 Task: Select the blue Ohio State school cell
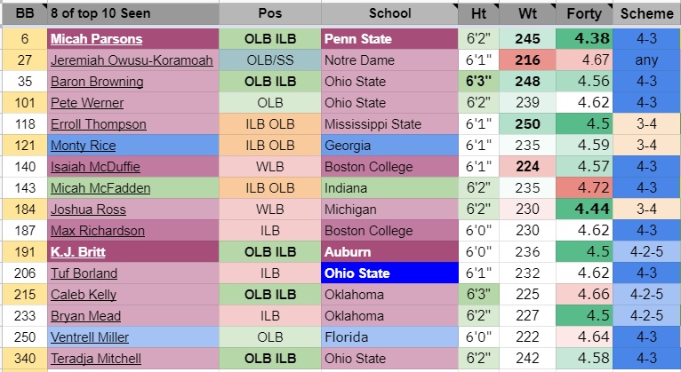point(389,273)
